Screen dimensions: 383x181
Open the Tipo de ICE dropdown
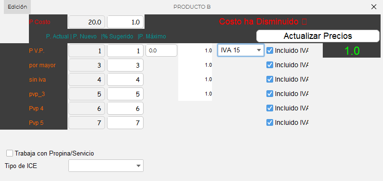106,166
